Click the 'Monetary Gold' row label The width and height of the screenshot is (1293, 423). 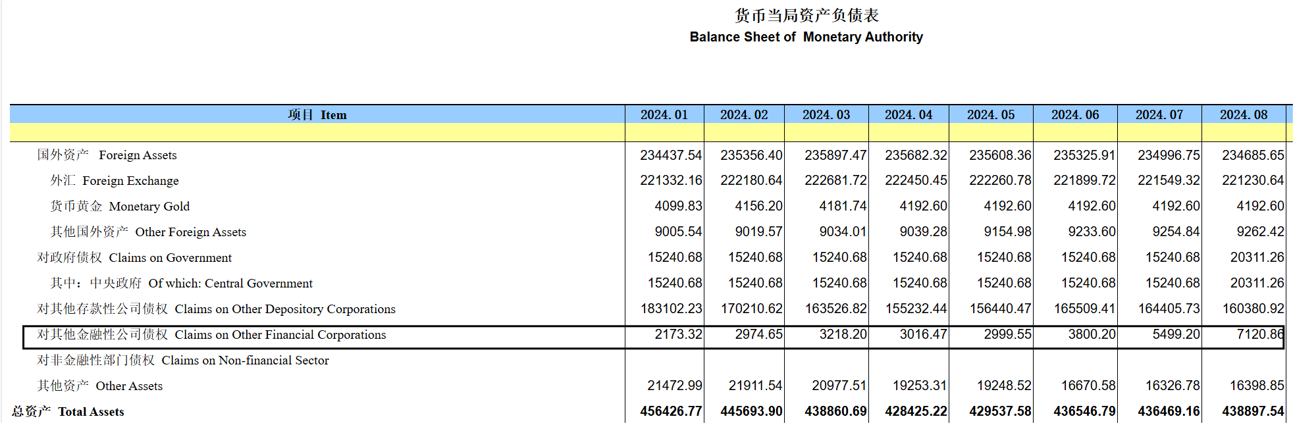pyautogui.click(x=149, y=207)
